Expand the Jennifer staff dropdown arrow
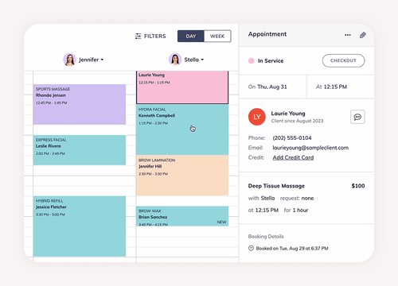Image resolution: width=398 pixels, height=286 pixels. tap(102, 60)
